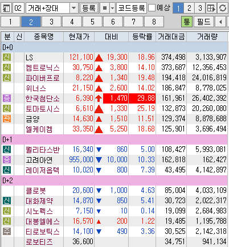
Task: Click the 신 badge in 켐트로닉스 row
Action: 7,68
